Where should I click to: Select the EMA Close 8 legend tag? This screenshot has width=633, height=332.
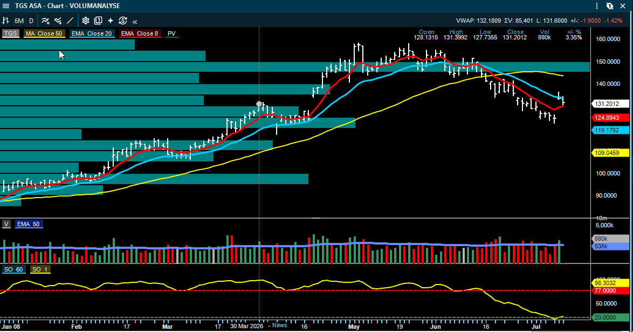(140, 33)
